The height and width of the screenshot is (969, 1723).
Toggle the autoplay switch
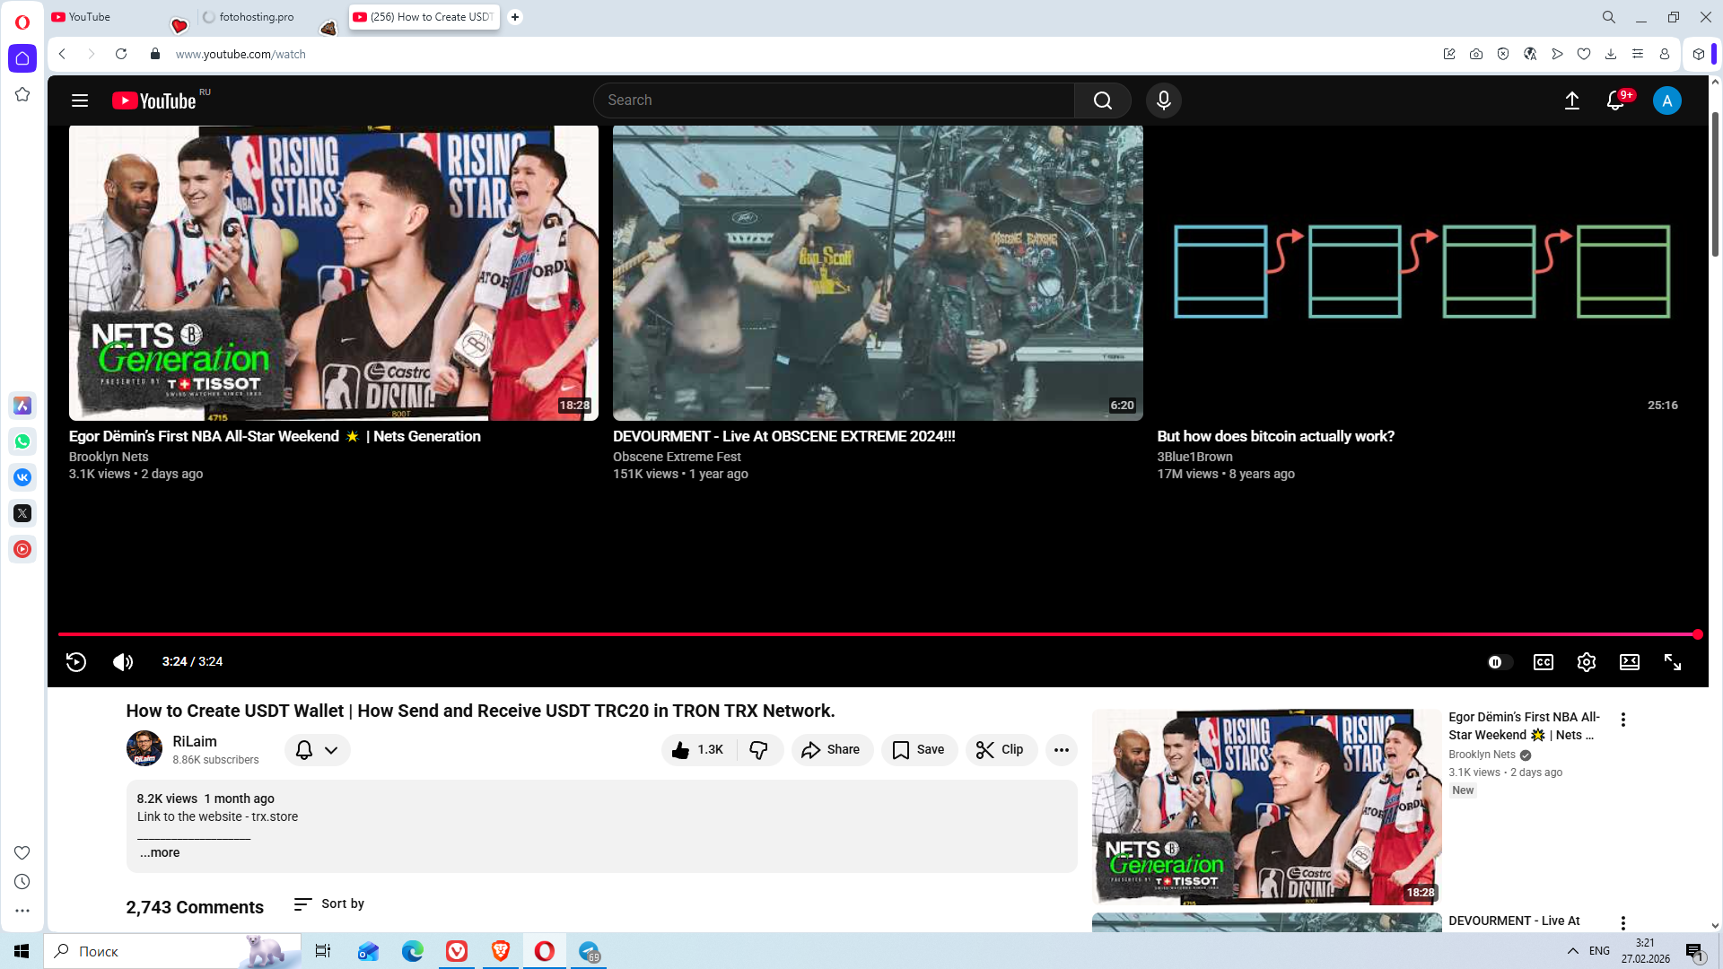[1499, 662]
